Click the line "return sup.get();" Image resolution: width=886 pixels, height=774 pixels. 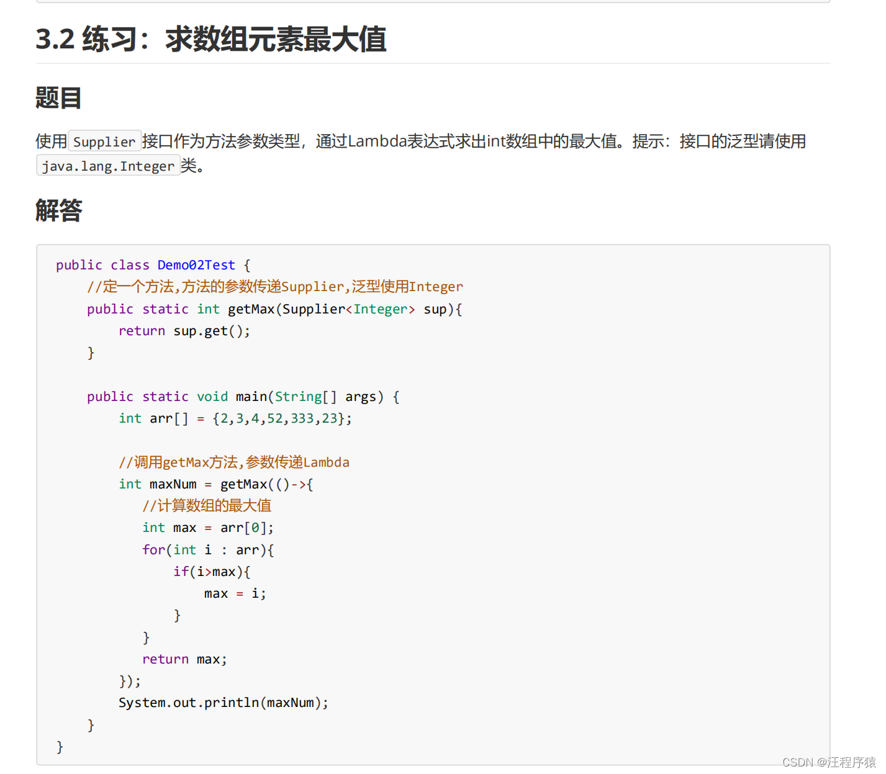tap(184, 331)
